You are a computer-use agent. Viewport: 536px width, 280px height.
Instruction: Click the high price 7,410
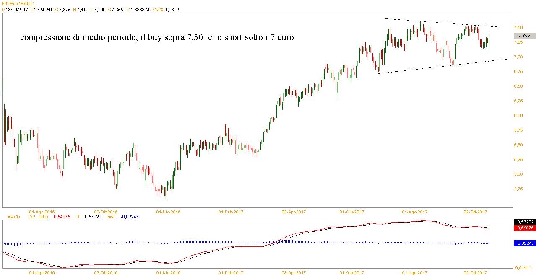point(83,10)
